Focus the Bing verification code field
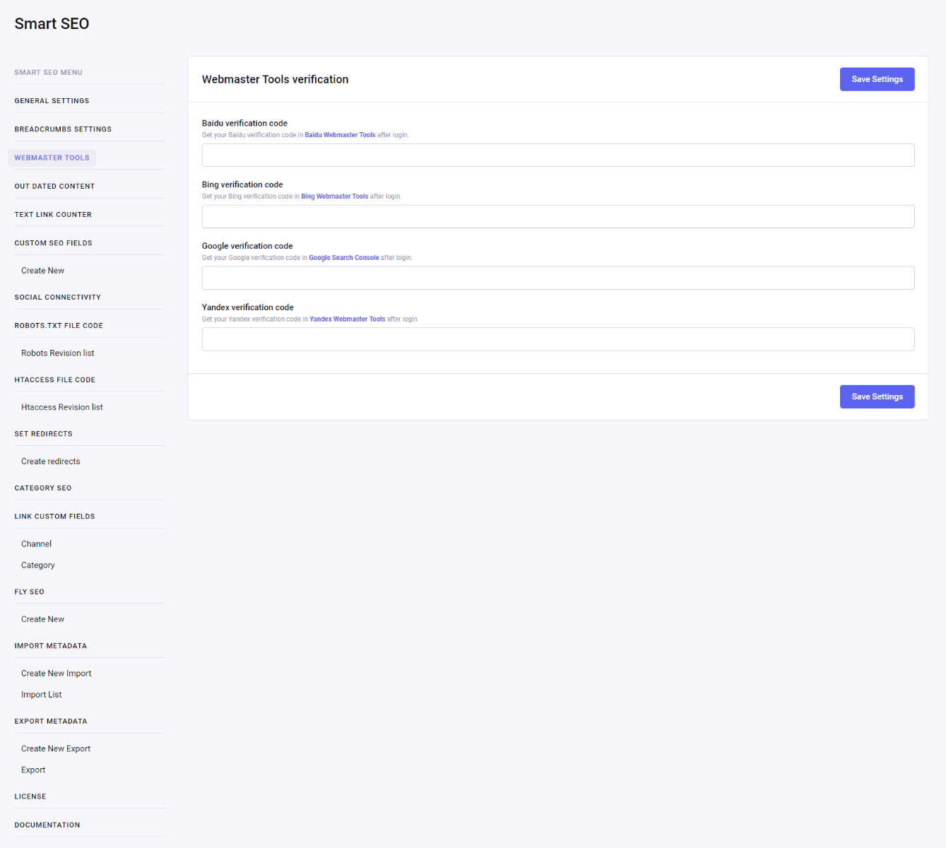 tap(557, 217)
